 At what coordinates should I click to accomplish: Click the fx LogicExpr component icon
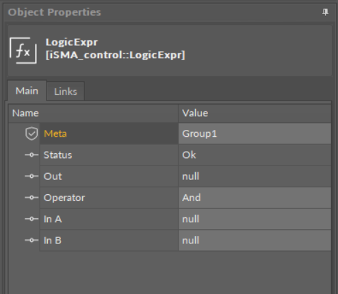tap(23, 51)
